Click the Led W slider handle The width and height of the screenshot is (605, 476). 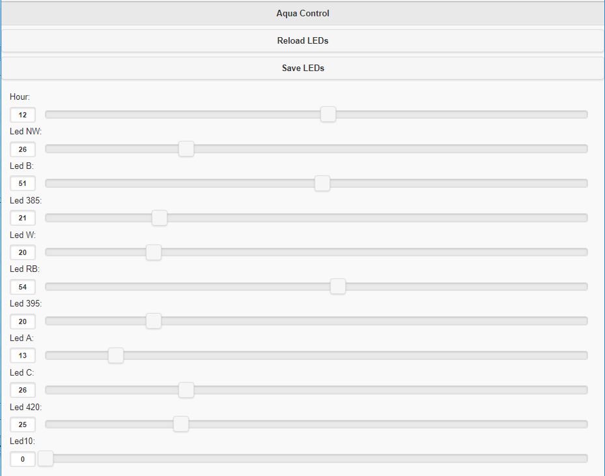click(154, 252)
